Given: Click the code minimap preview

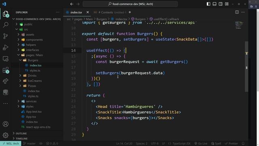Looking at the screenshot, I should pos(239,25).
